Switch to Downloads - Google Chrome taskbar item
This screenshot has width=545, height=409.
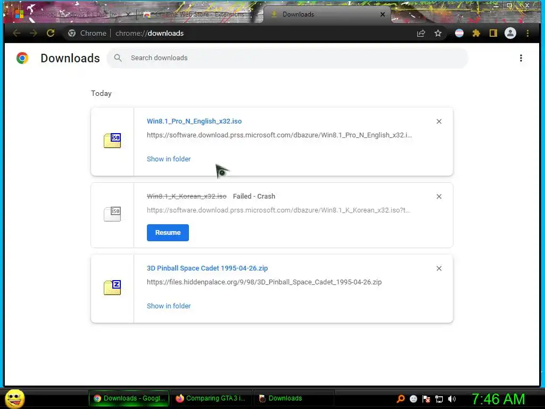[129, 398]
